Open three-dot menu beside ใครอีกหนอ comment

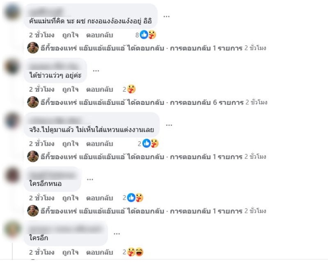pos(90,179)
